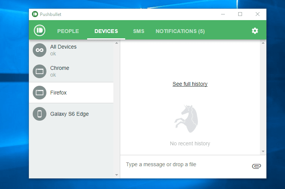The image size is (285, 189).
Task: Select the All Devices infinity icon
Action: pyautogui.click(x=40, y=50)
